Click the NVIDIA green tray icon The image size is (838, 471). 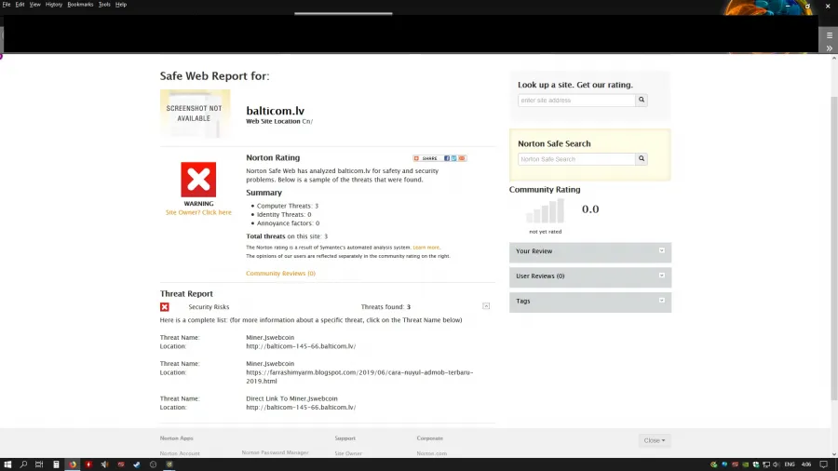pyautogui.click(x=745, y=464)
